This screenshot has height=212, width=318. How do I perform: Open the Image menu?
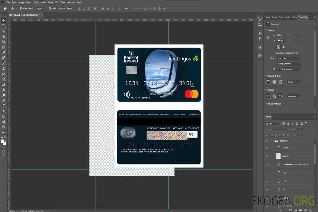[x=21, y=2]
